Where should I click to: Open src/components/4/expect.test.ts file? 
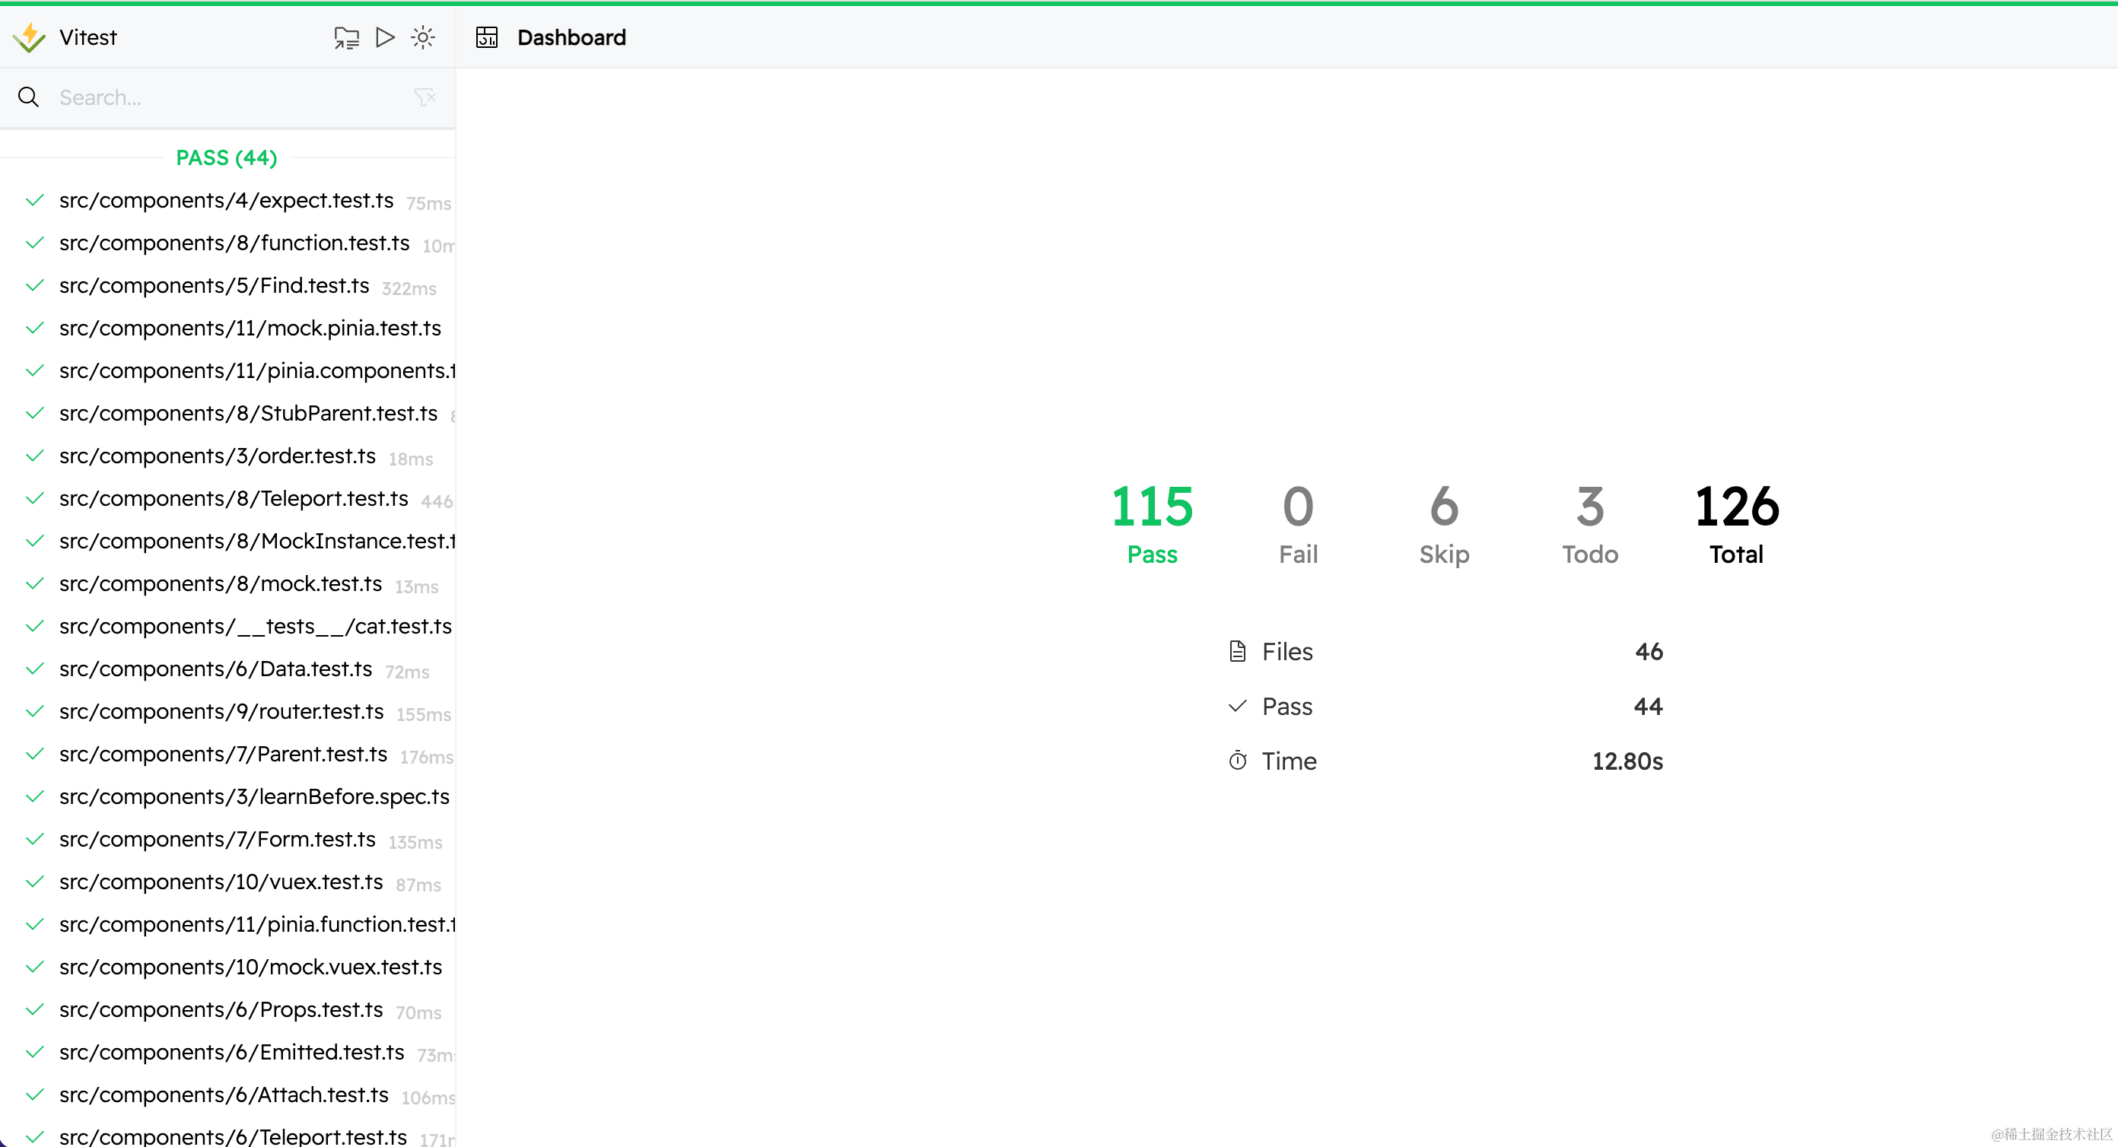226,201
